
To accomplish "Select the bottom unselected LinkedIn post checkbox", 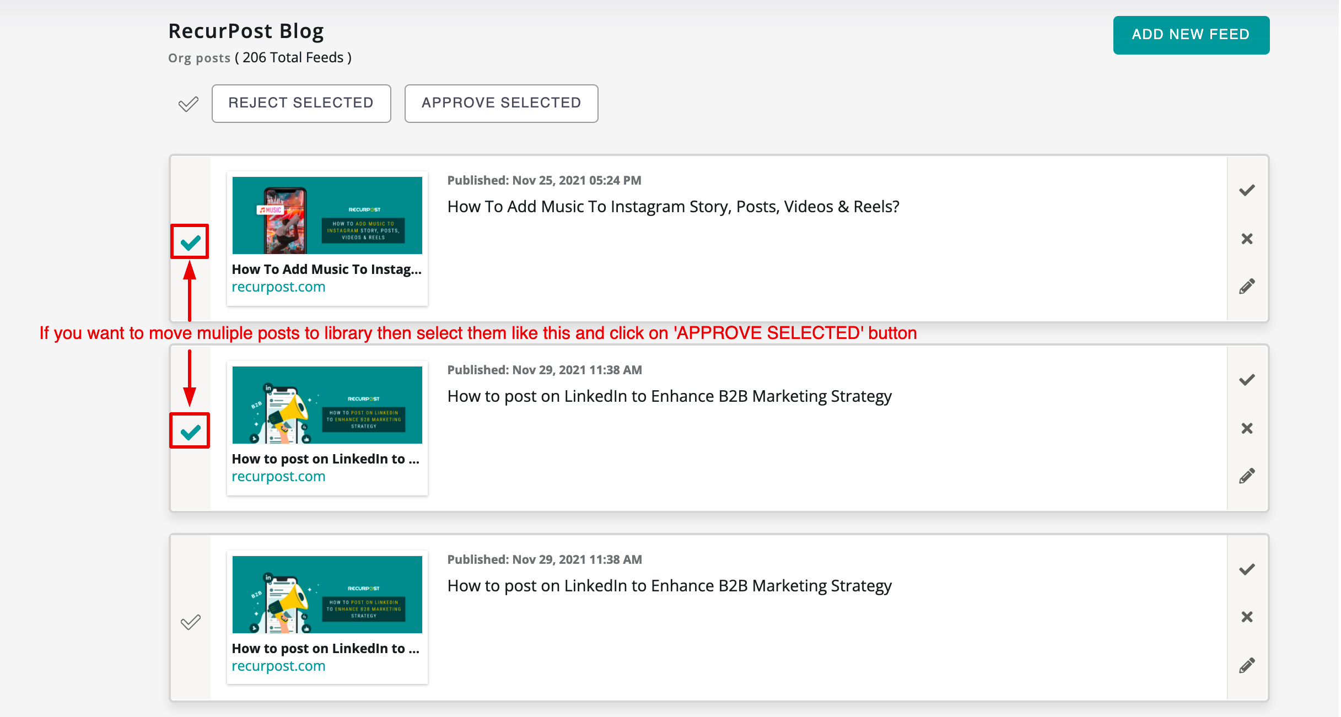I will tap(190, 622).
